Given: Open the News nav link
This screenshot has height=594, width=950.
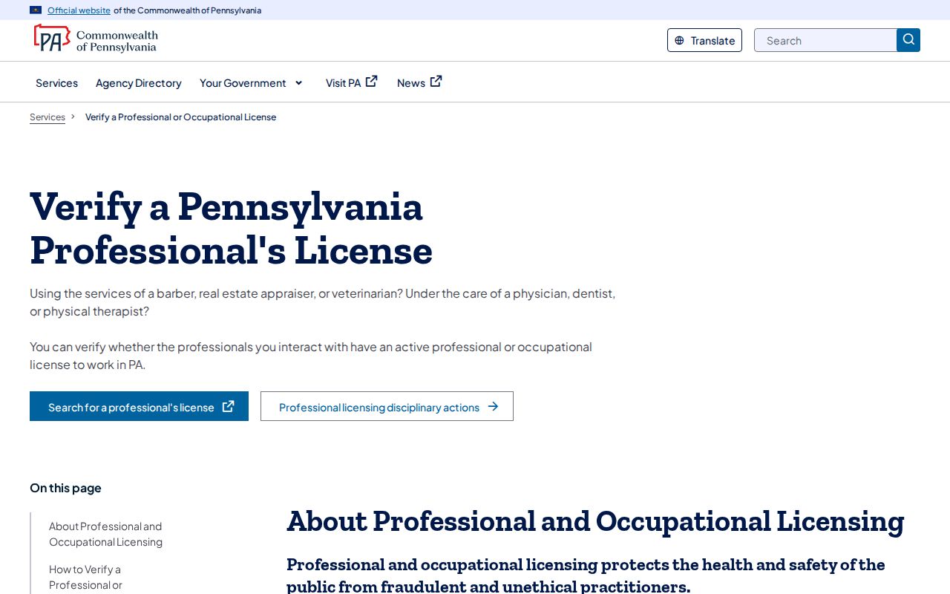Looking at the screenshot, I should click(420, 82).
